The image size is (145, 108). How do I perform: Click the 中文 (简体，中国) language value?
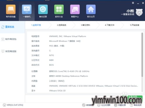point(57,46)
